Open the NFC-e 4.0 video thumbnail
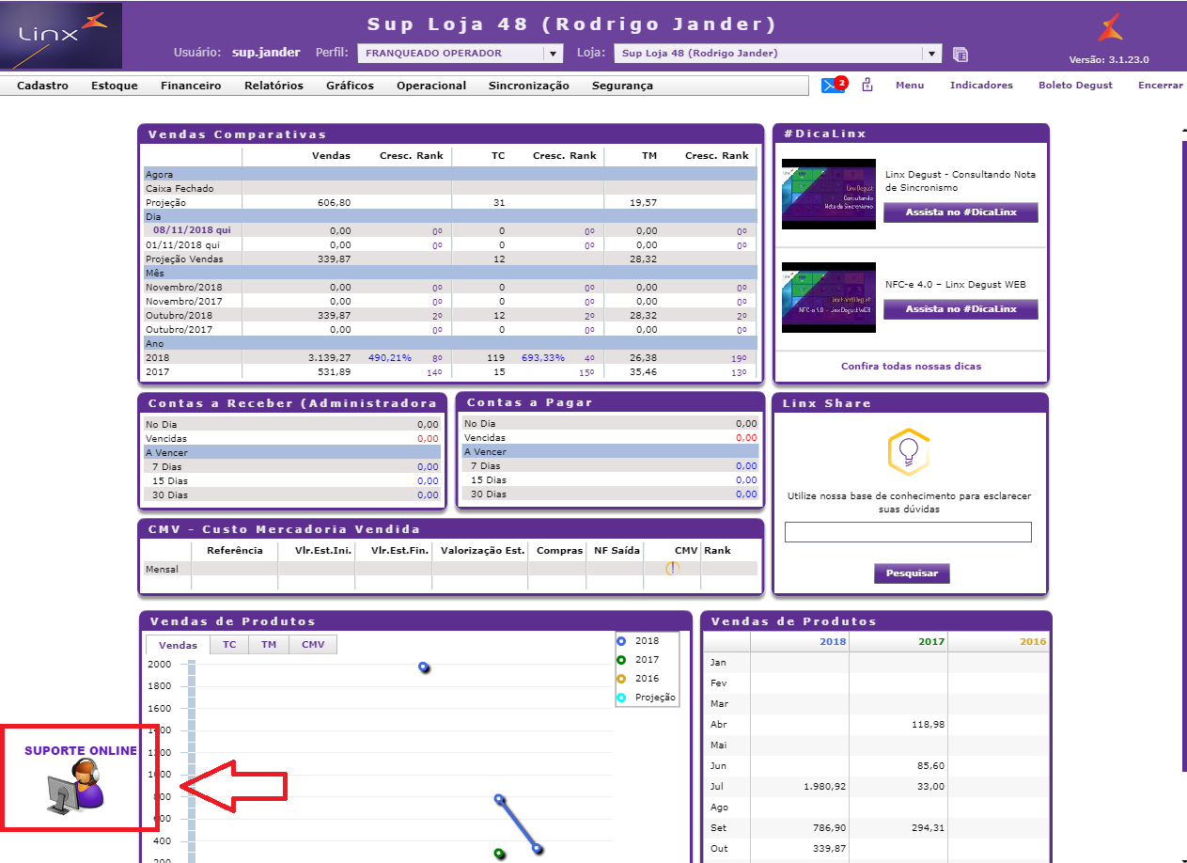Viewport: 1187px width, 863px height. (829, 297)
